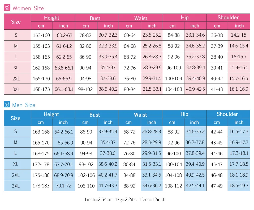Click the Waist header in the blue table

point(140,115)
